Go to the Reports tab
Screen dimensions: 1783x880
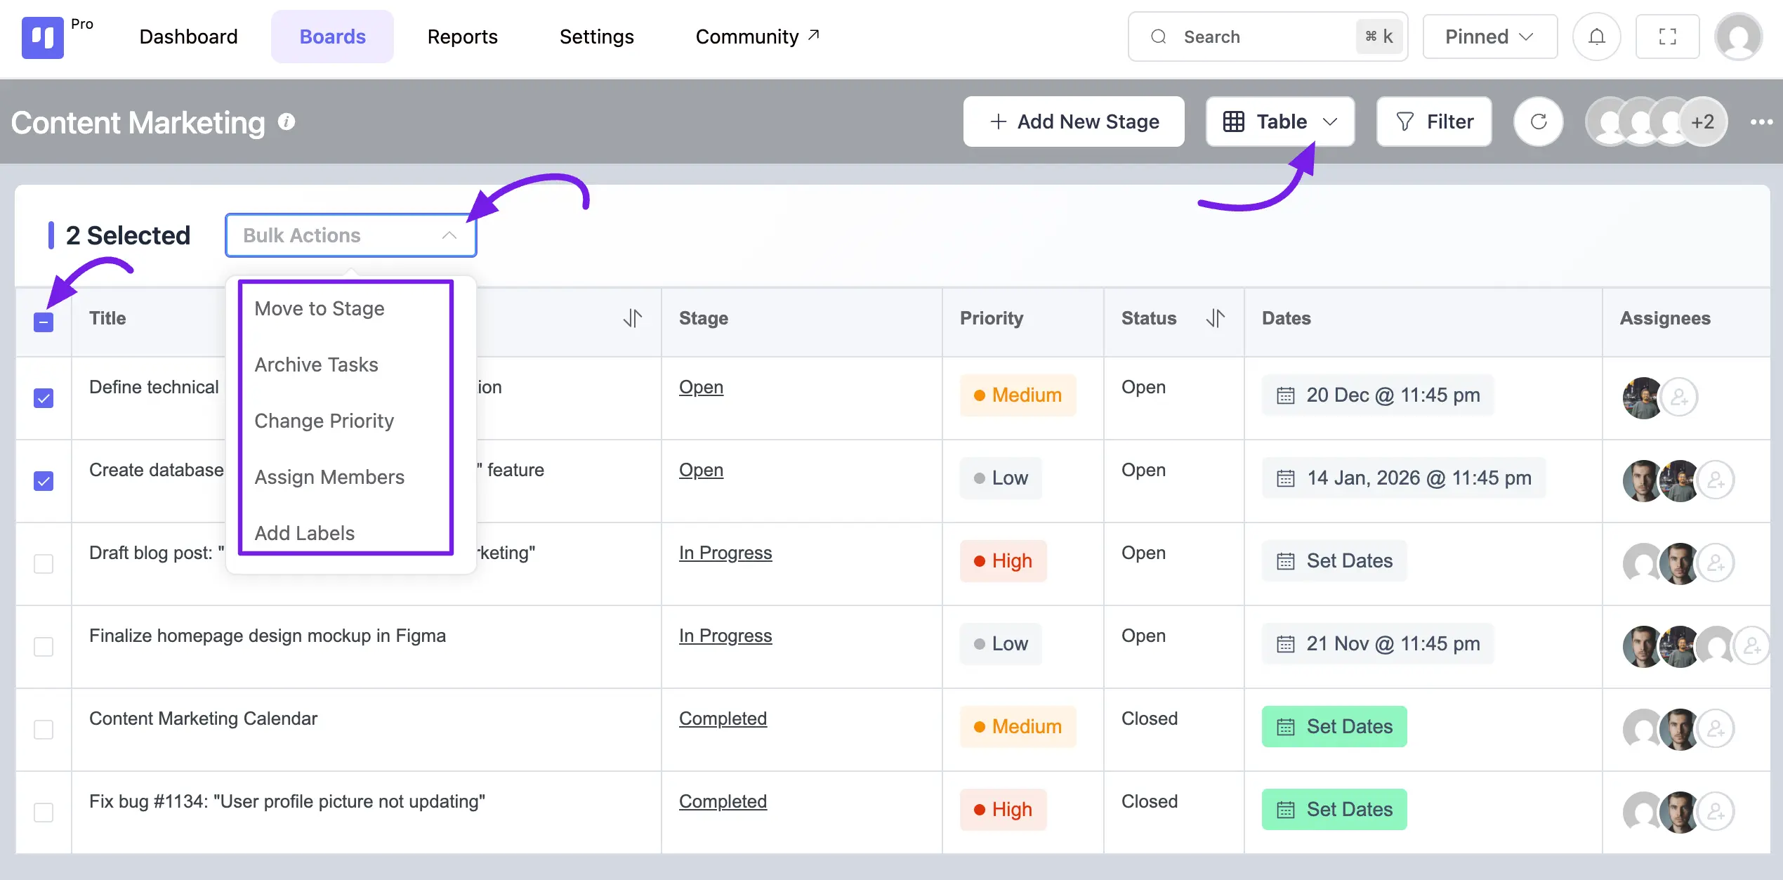[x=462, y=37]
